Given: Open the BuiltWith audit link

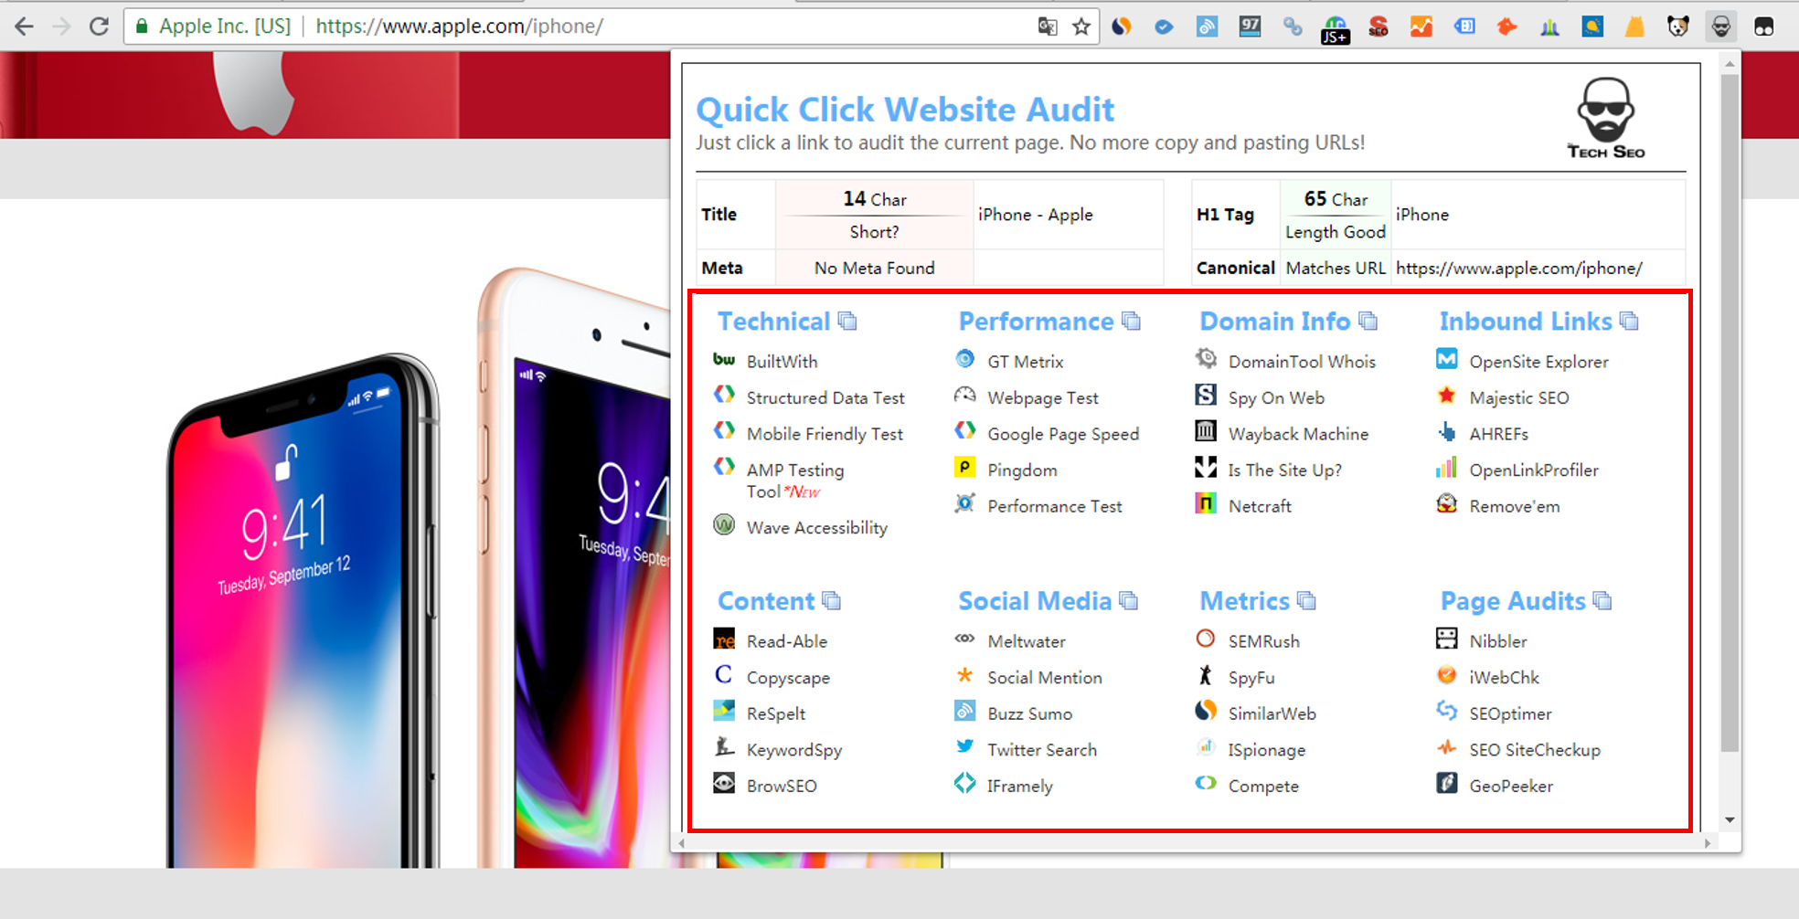Looking at the screenshot, I should tap(782, 362).
